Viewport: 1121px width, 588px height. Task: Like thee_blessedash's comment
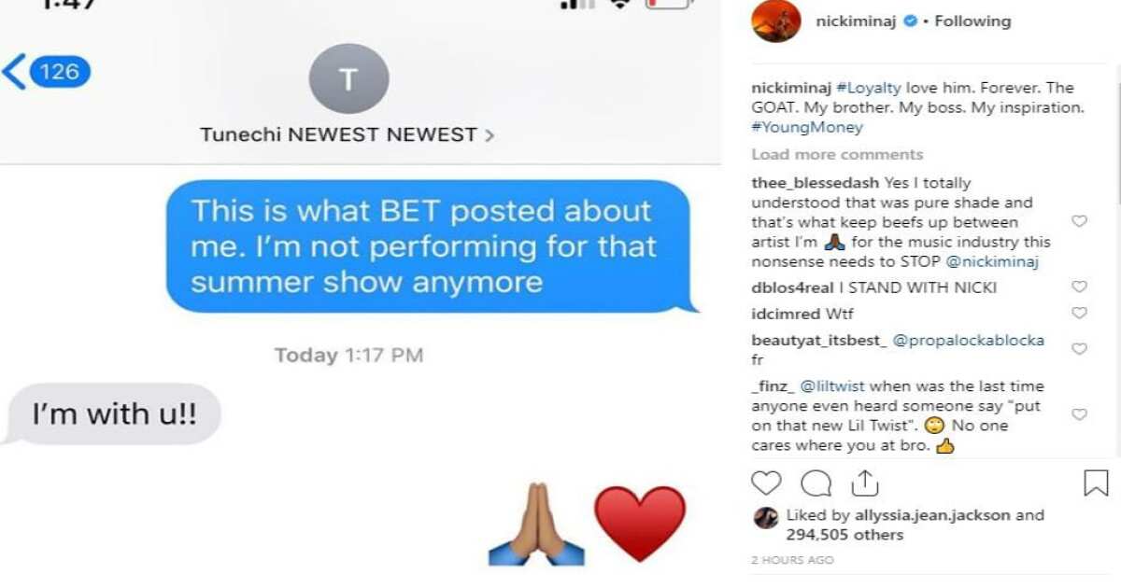point(1079,221)
